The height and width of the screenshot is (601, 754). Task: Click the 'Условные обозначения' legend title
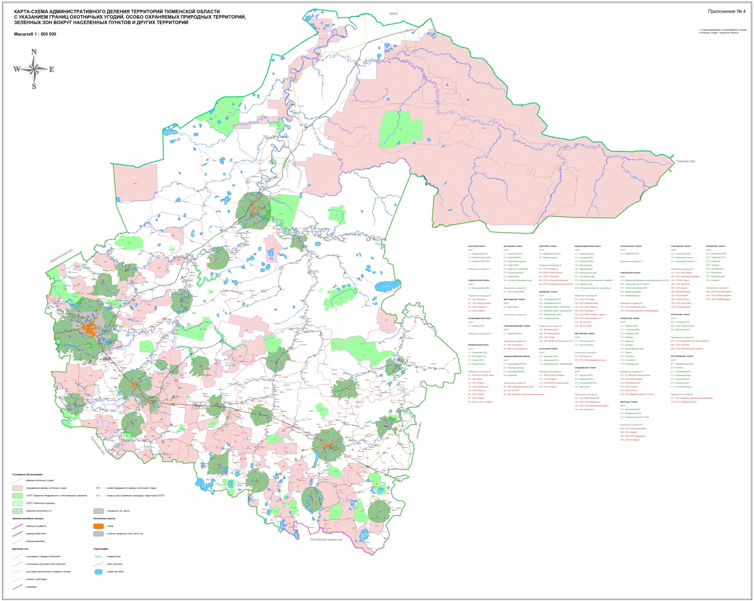click(28, 474)
